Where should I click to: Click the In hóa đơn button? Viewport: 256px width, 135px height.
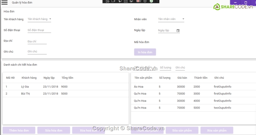point(145,52)
